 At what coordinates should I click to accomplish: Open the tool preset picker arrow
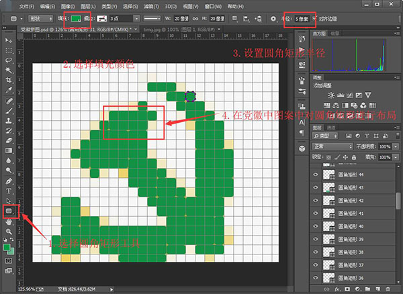click(21, 19)
